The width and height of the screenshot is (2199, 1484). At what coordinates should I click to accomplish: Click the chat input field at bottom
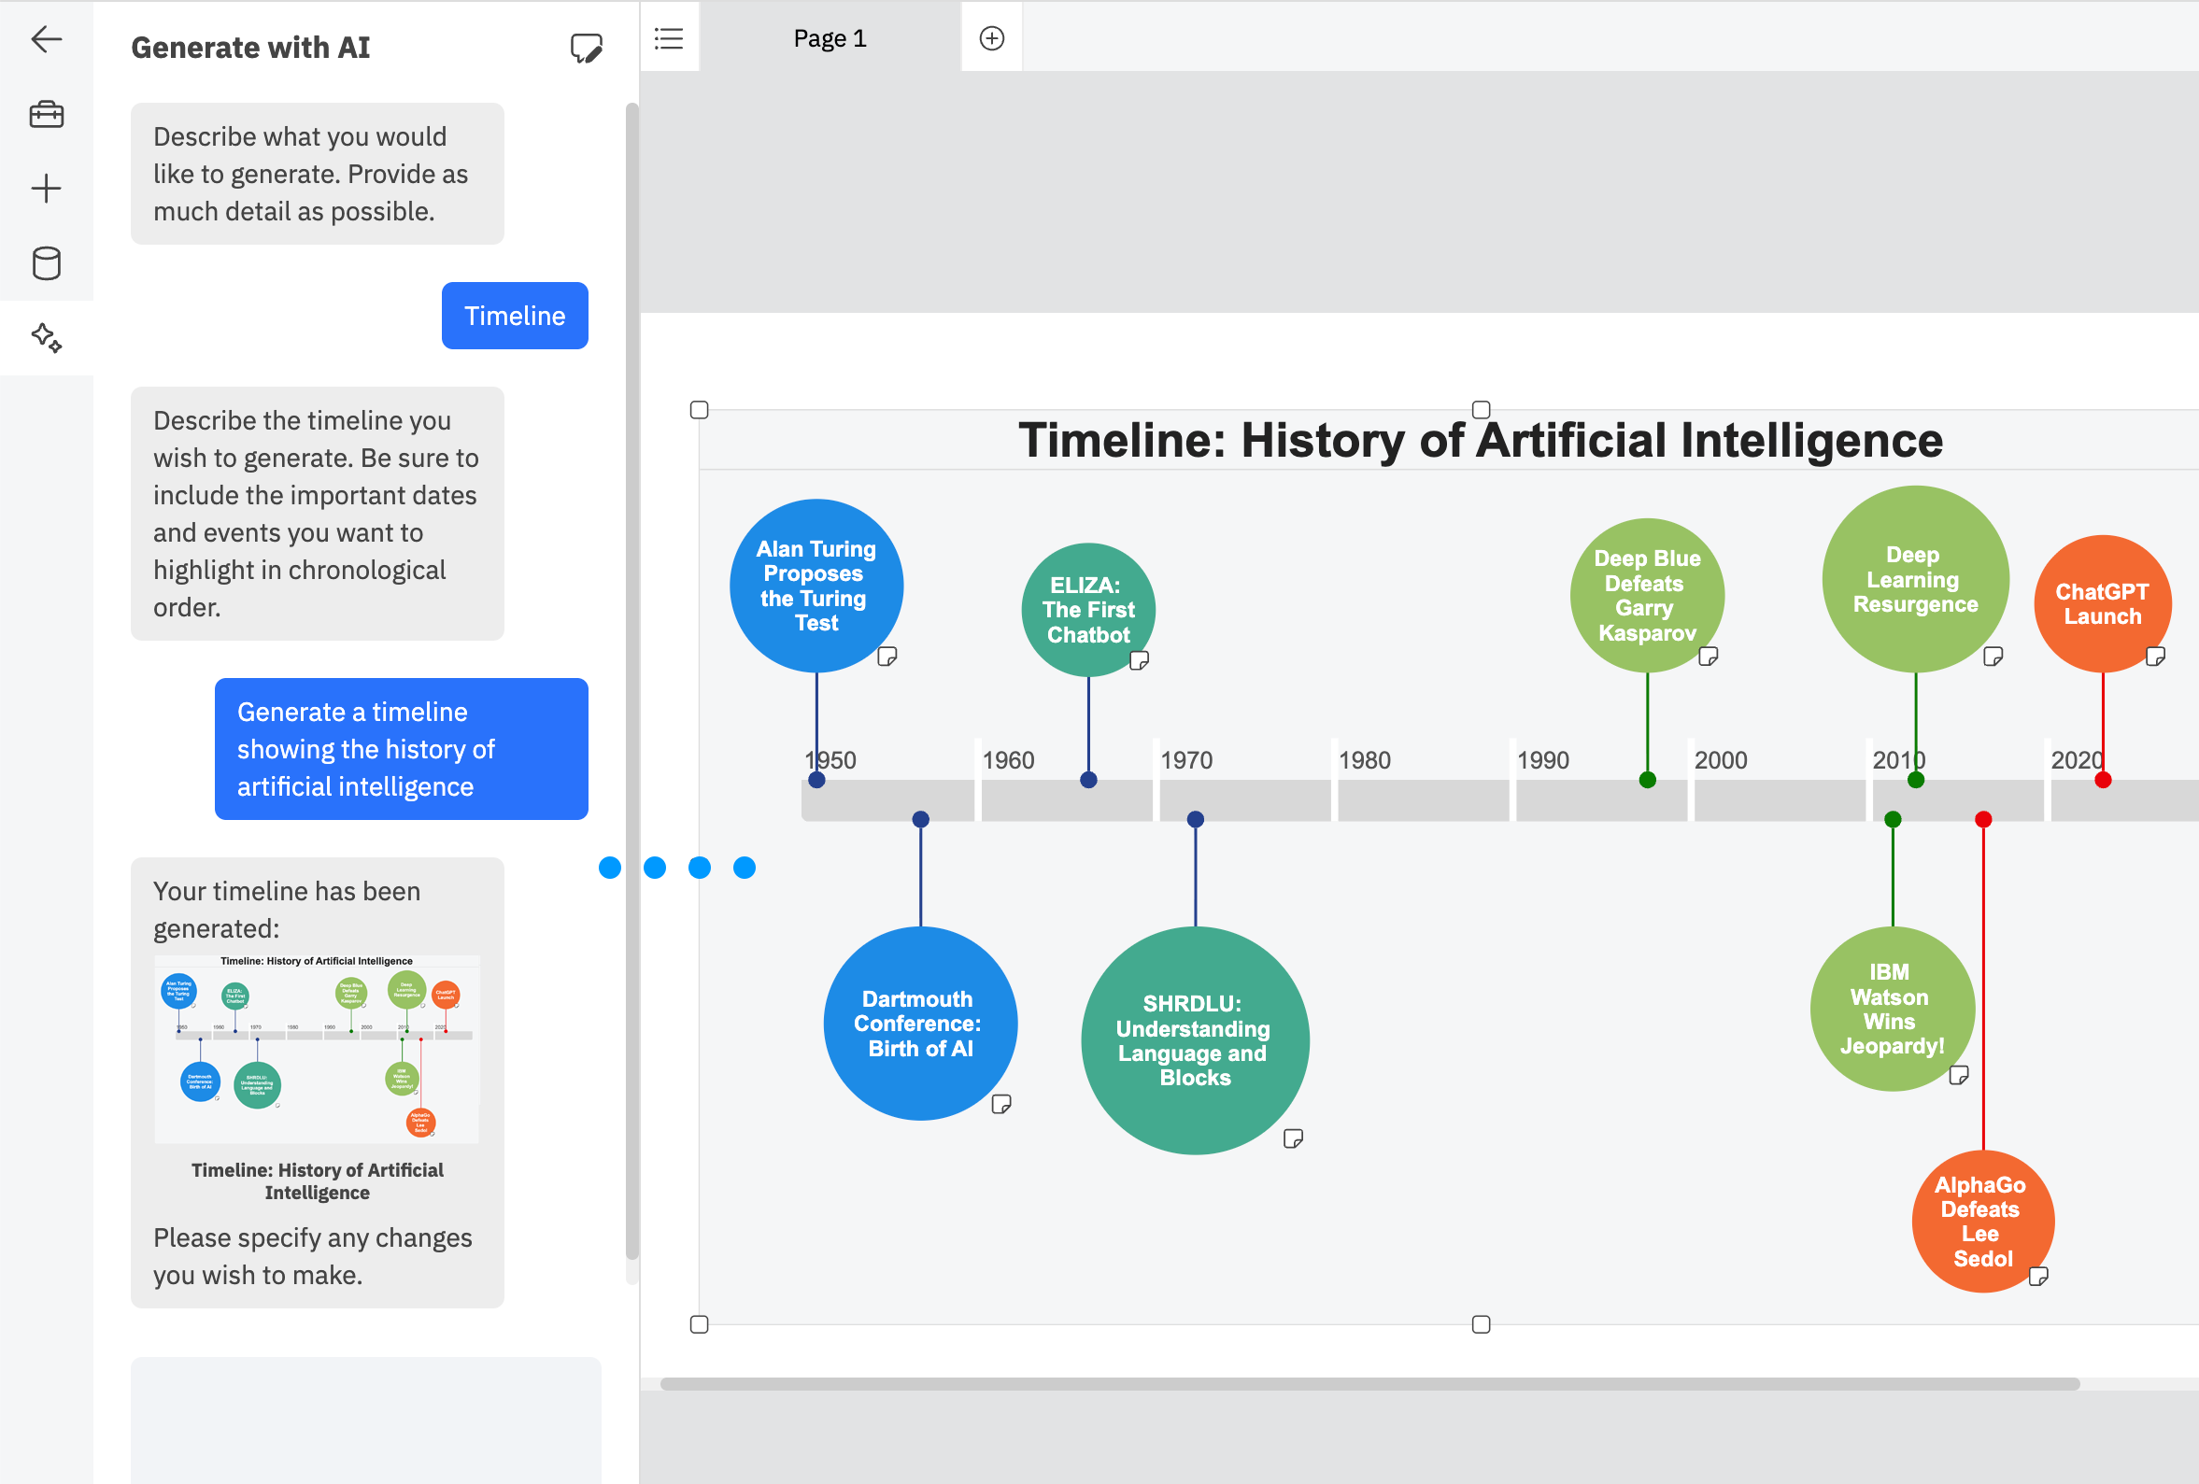pos(366,1419)
